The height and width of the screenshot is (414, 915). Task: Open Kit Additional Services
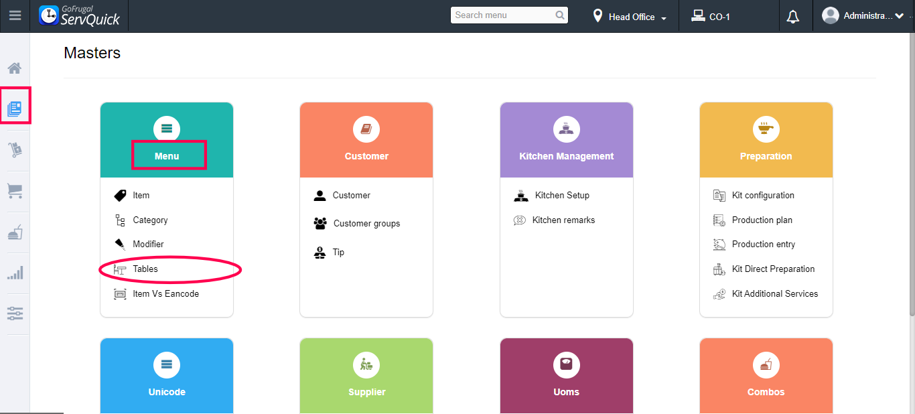click(775, 293)
